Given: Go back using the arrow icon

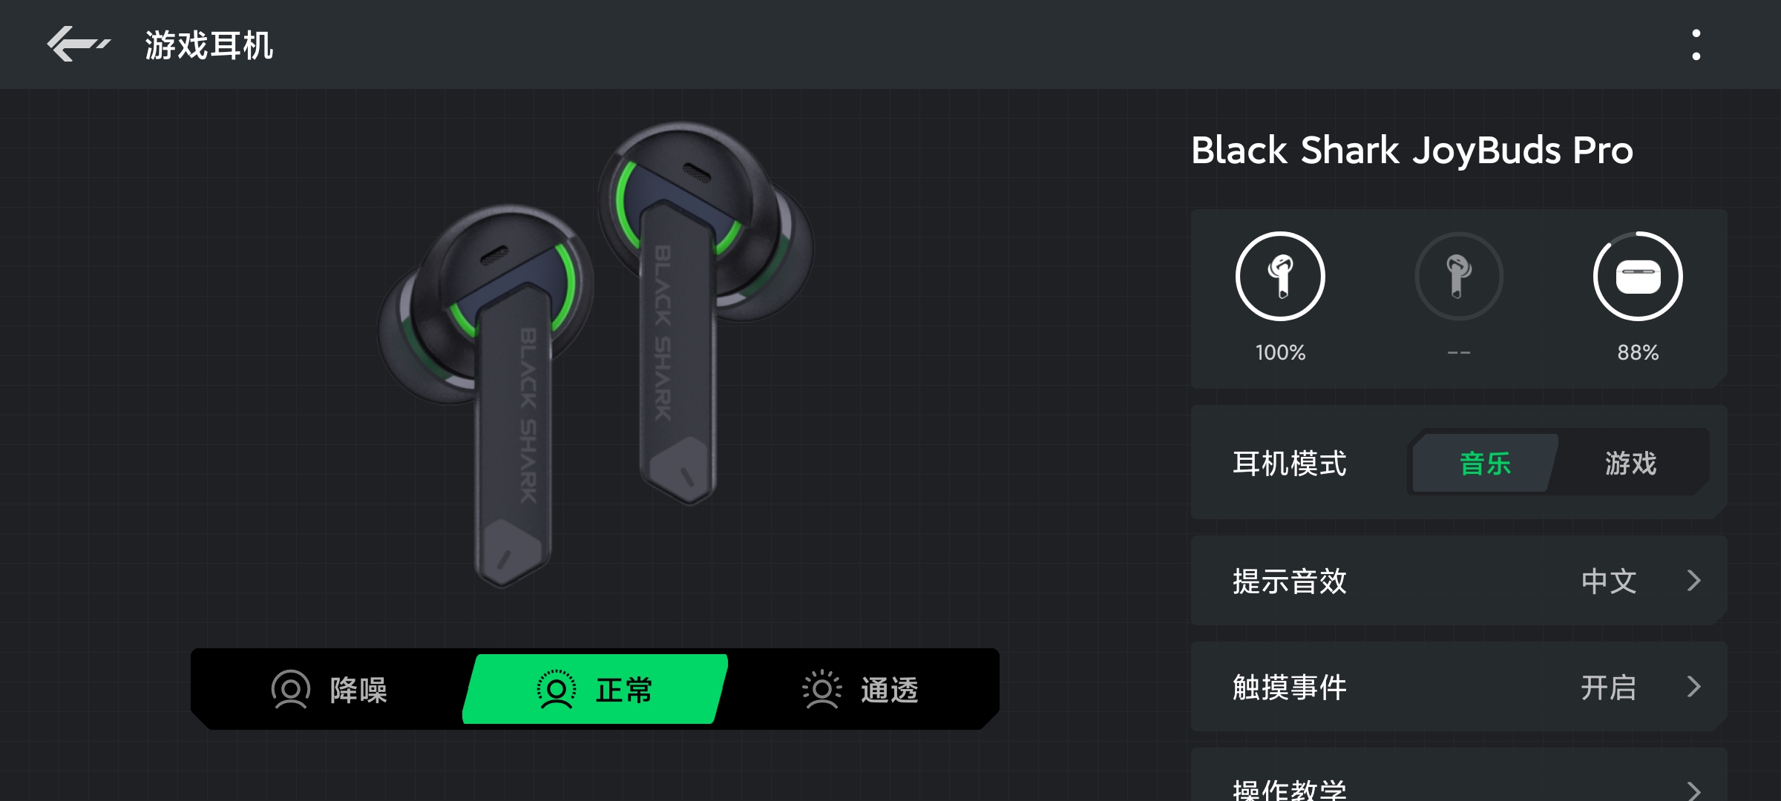Looking at the screenshot, I should 78,44.
